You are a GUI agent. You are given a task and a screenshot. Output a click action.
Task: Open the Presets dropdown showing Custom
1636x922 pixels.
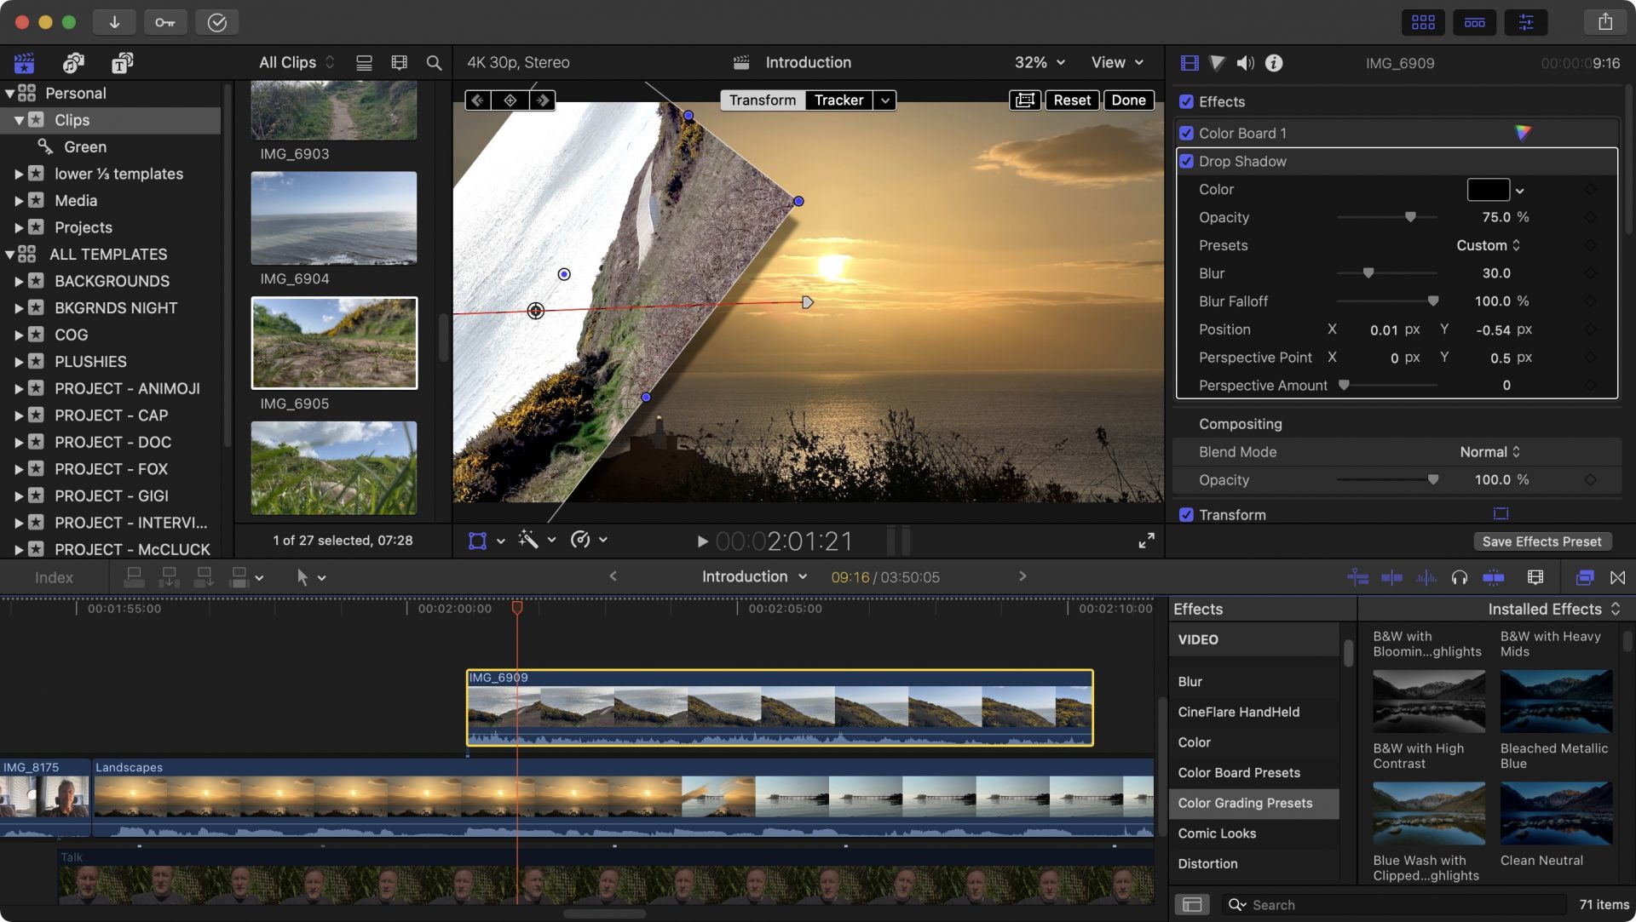1487,245
